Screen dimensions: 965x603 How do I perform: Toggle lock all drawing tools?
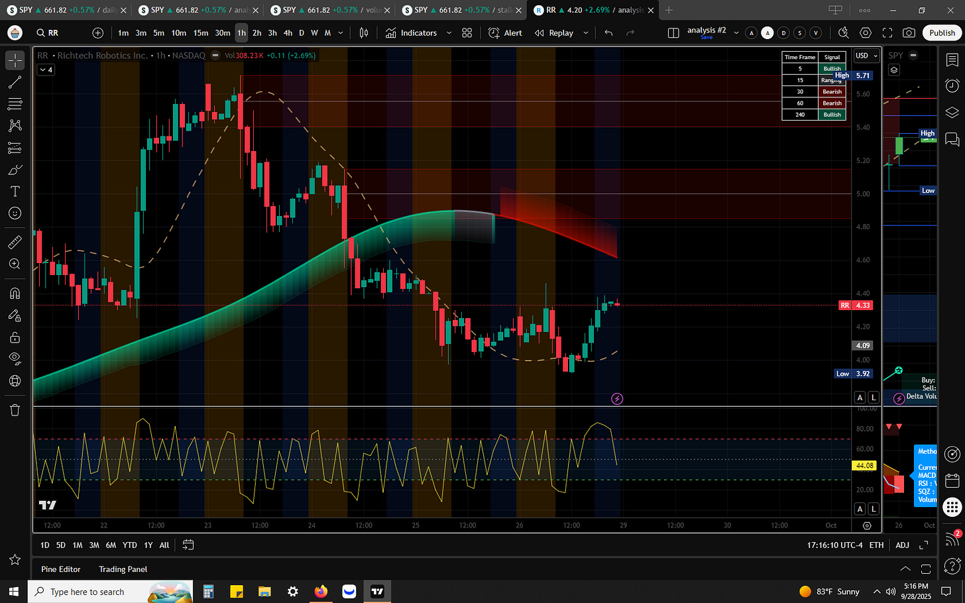15,337
